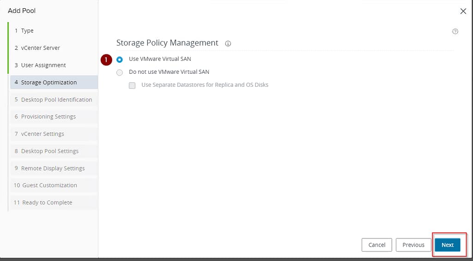Close the Add Pool dialog
The image size is (473, 261).
(x=463, y=11)
